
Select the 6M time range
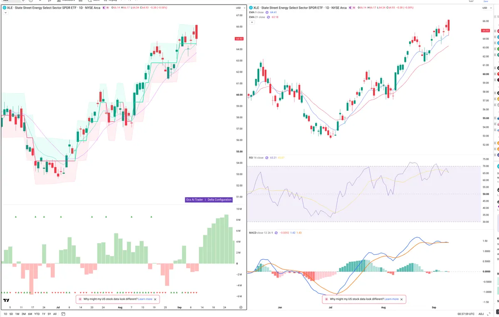click(x=30, y=314)
